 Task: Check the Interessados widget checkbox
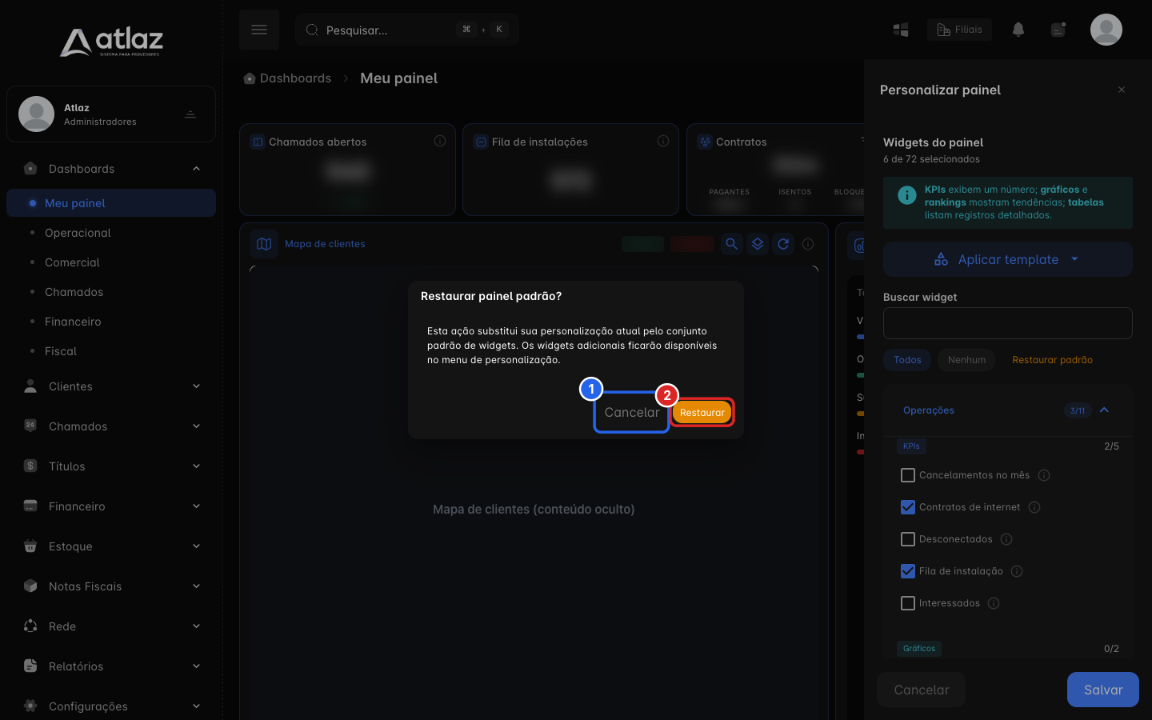[908, 603]
